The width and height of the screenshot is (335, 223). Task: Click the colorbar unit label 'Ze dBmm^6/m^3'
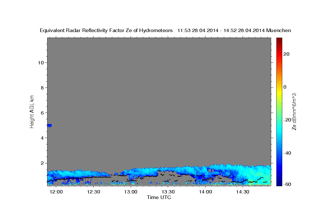(294, 111)
